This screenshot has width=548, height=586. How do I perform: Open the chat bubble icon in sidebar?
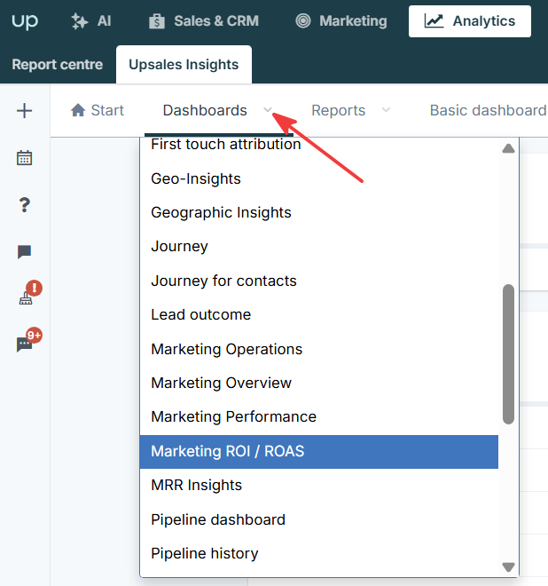pos(25,252)
